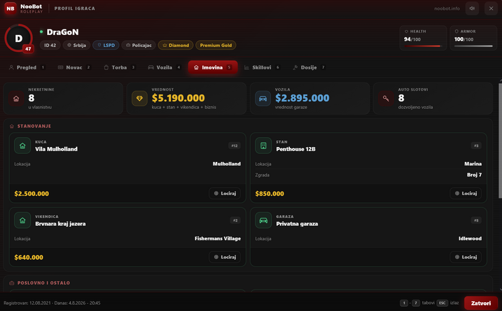Click the Srbija badge
This screenshot has width=502, height=311.
pos(77,45)
